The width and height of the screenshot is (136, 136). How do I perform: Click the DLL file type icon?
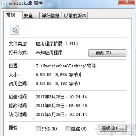15,30
